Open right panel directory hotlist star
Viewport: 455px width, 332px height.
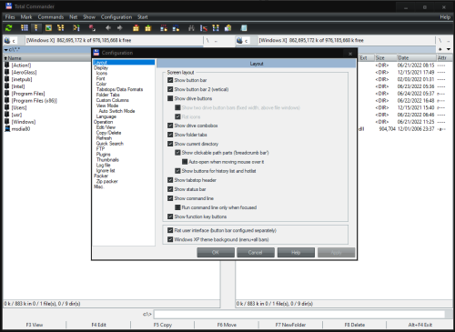(x=440, y=49)
